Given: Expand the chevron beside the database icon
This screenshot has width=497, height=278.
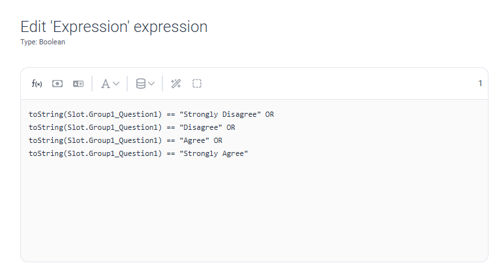Looking at the screenshot, I should tap(151, 84).
